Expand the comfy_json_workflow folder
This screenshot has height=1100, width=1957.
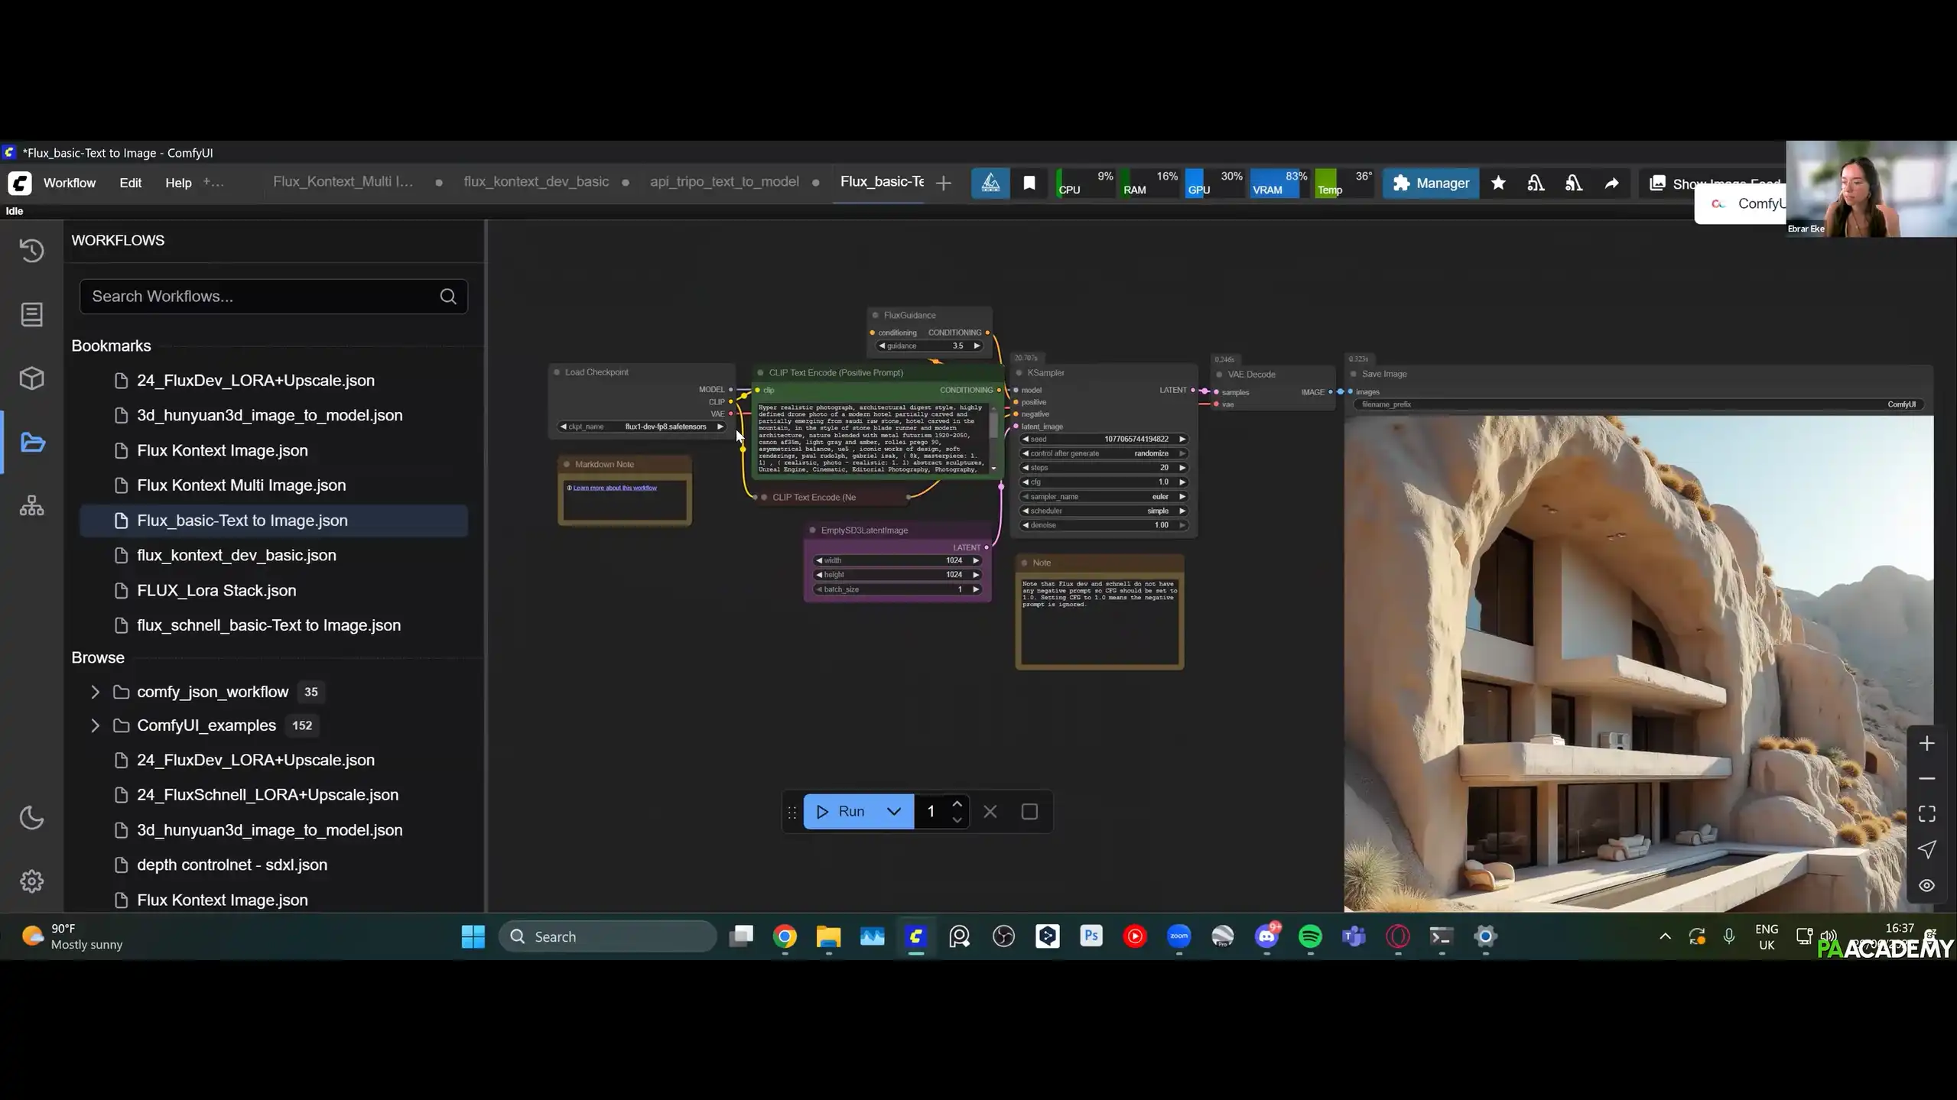coord(95,692)
